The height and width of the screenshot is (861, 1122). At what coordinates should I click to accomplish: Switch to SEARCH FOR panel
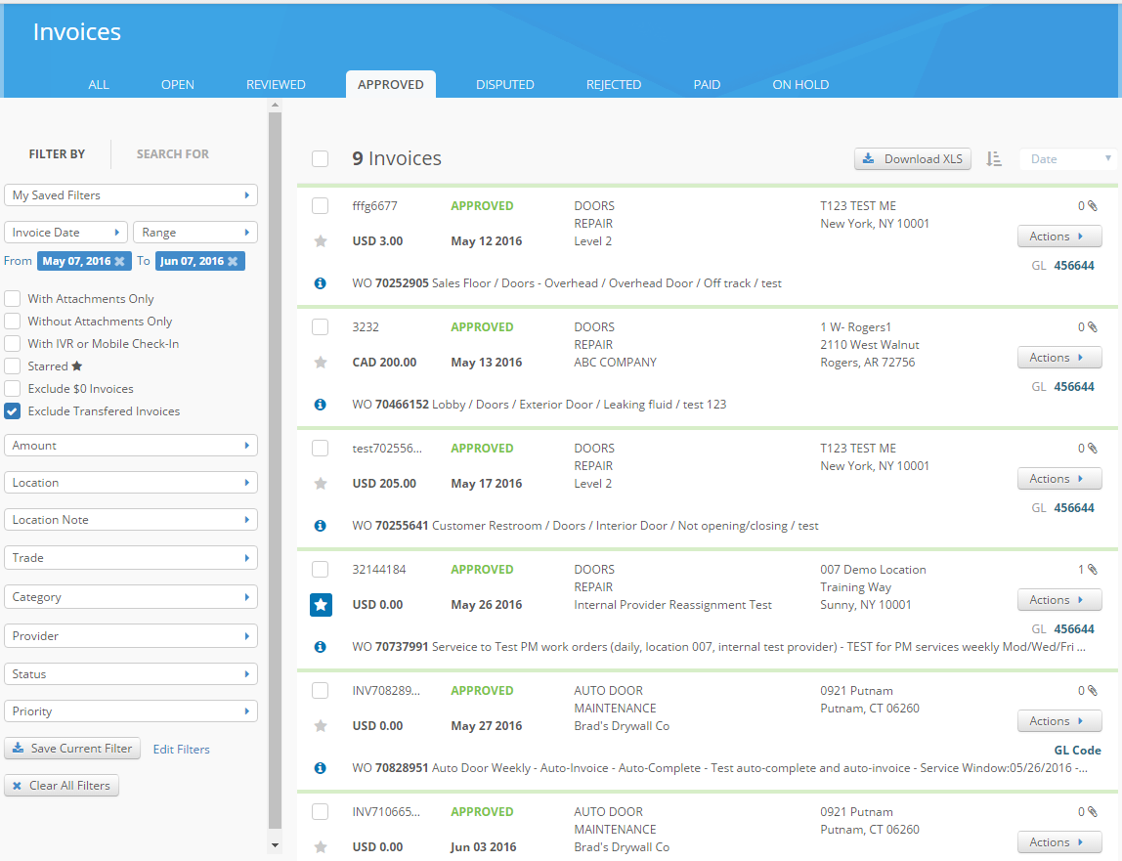tap(173, 153)
